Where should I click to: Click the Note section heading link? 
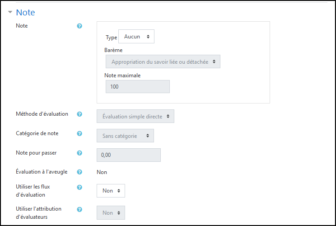pos(25,13)
